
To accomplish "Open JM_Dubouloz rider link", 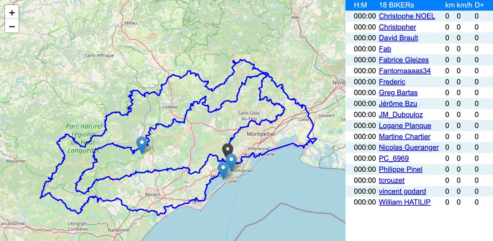I will click(401, 114).
